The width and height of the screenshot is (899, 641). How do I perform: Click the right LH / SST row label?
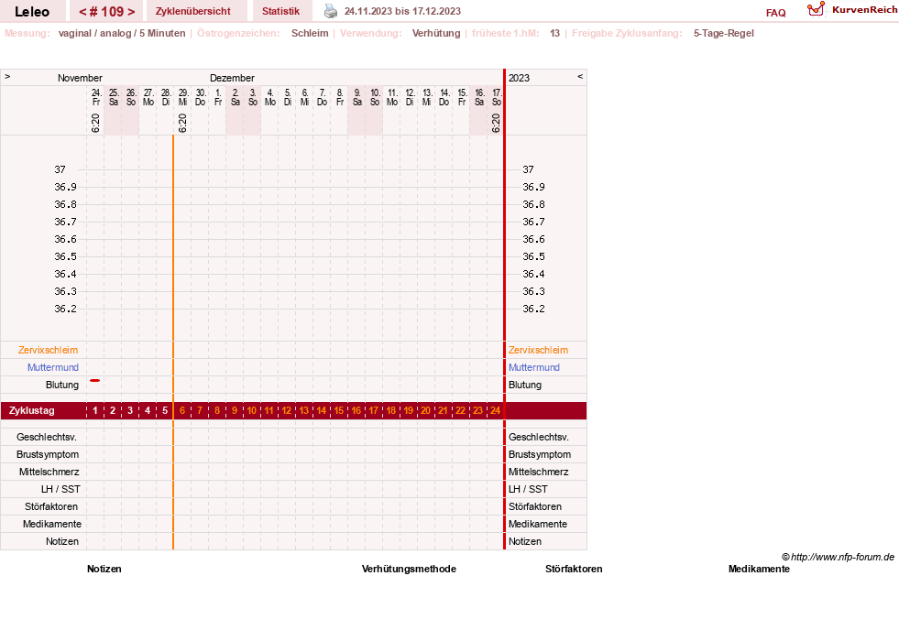528,489
